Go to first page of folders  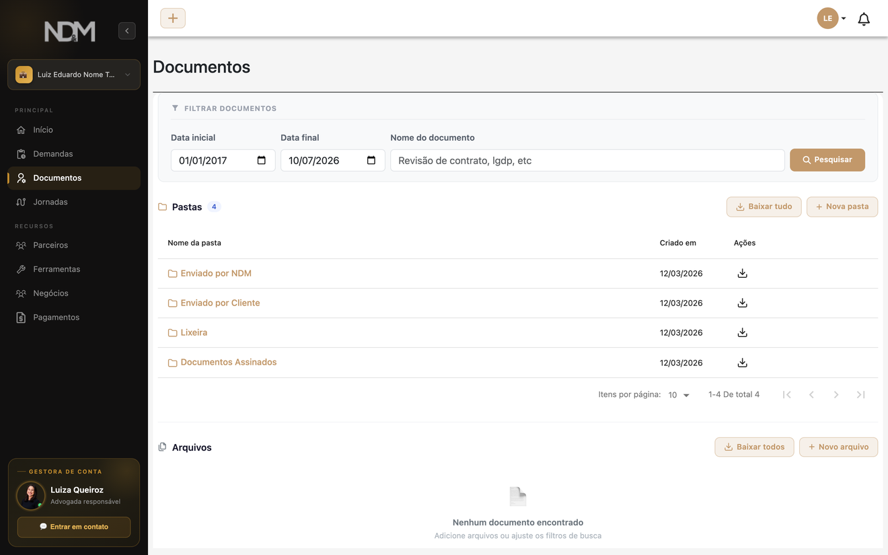(x=786, y=395)
